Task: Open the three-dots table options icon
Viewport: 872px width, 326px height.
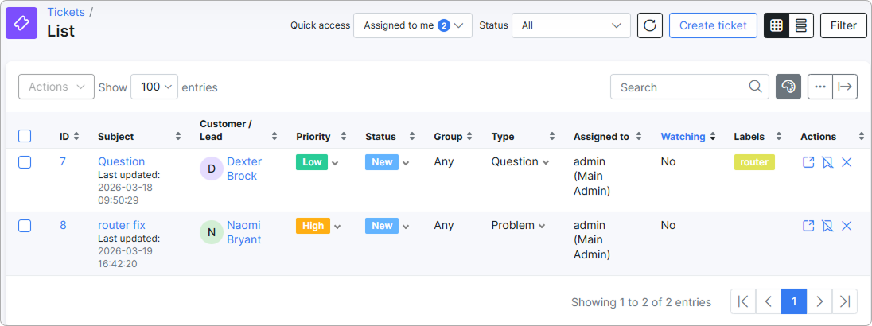Action: pyautogui.click(x=819, y=87)
